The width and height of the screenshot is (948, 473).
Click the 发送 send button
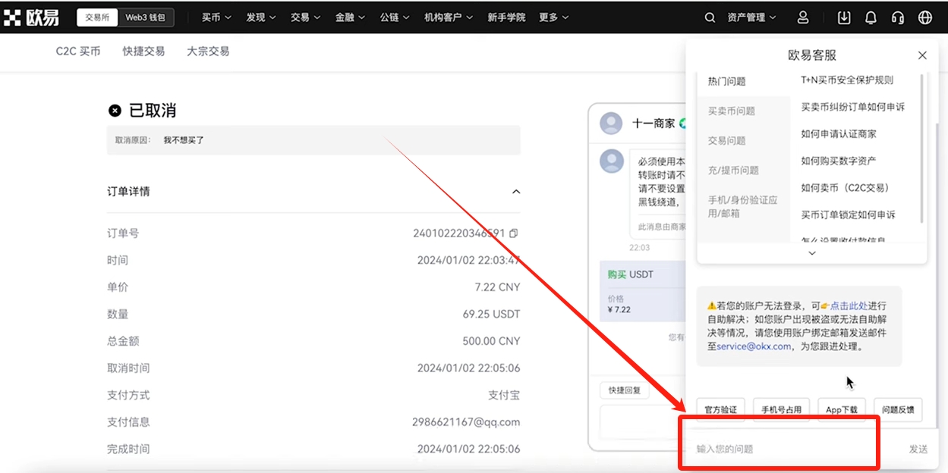(918, 450)
